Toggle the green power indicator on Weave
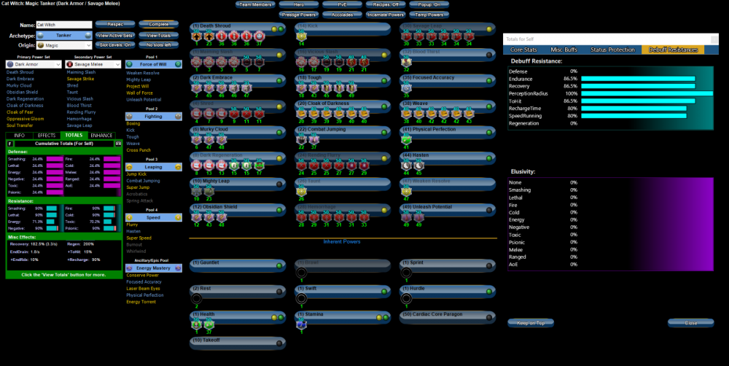 point(486,105)
